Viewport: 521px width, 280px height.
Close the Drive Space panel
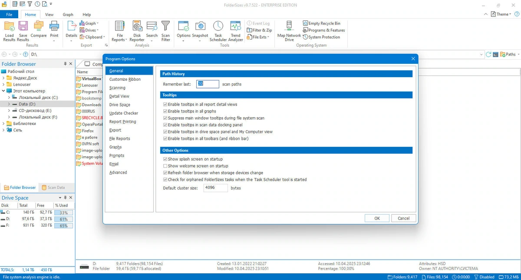coord(71,198)
